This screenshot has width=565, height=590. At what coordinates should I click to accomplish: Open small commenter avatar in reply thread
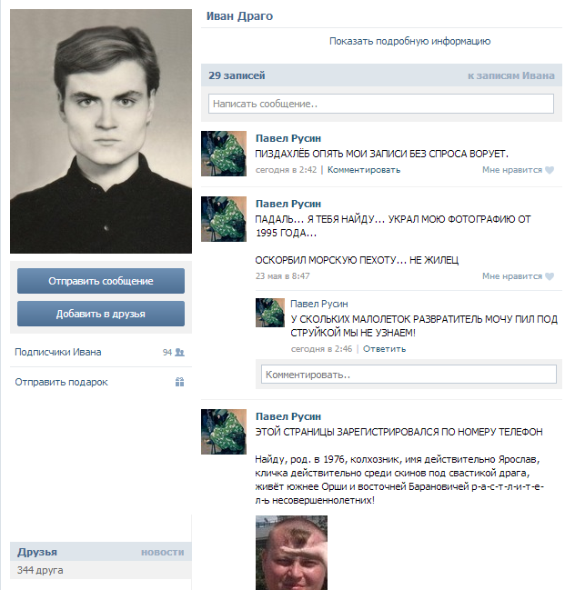(x=270, y=313)
